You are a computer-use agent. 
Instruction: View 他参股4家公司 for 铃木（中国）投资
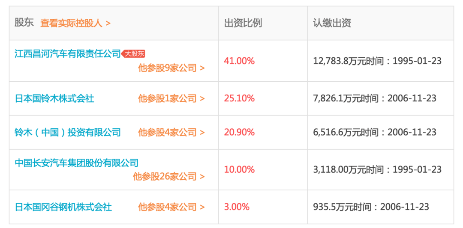point(171,132)
